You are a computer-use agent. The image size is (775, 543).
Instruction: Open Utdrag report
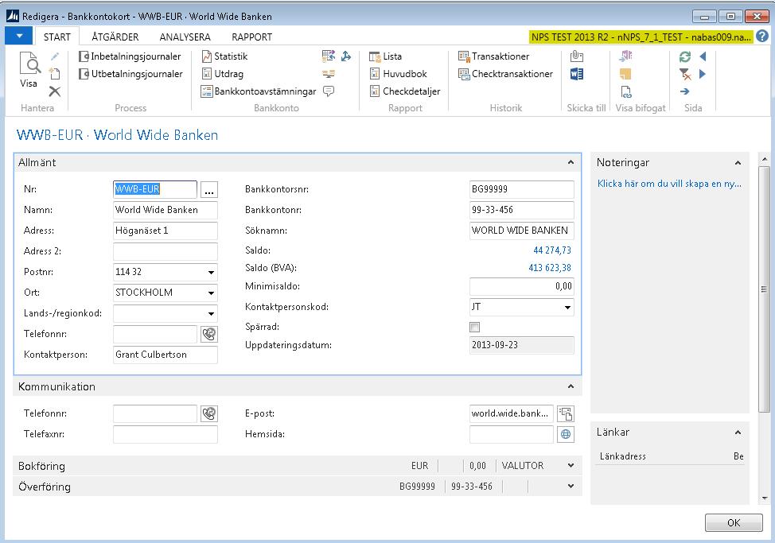223,74
